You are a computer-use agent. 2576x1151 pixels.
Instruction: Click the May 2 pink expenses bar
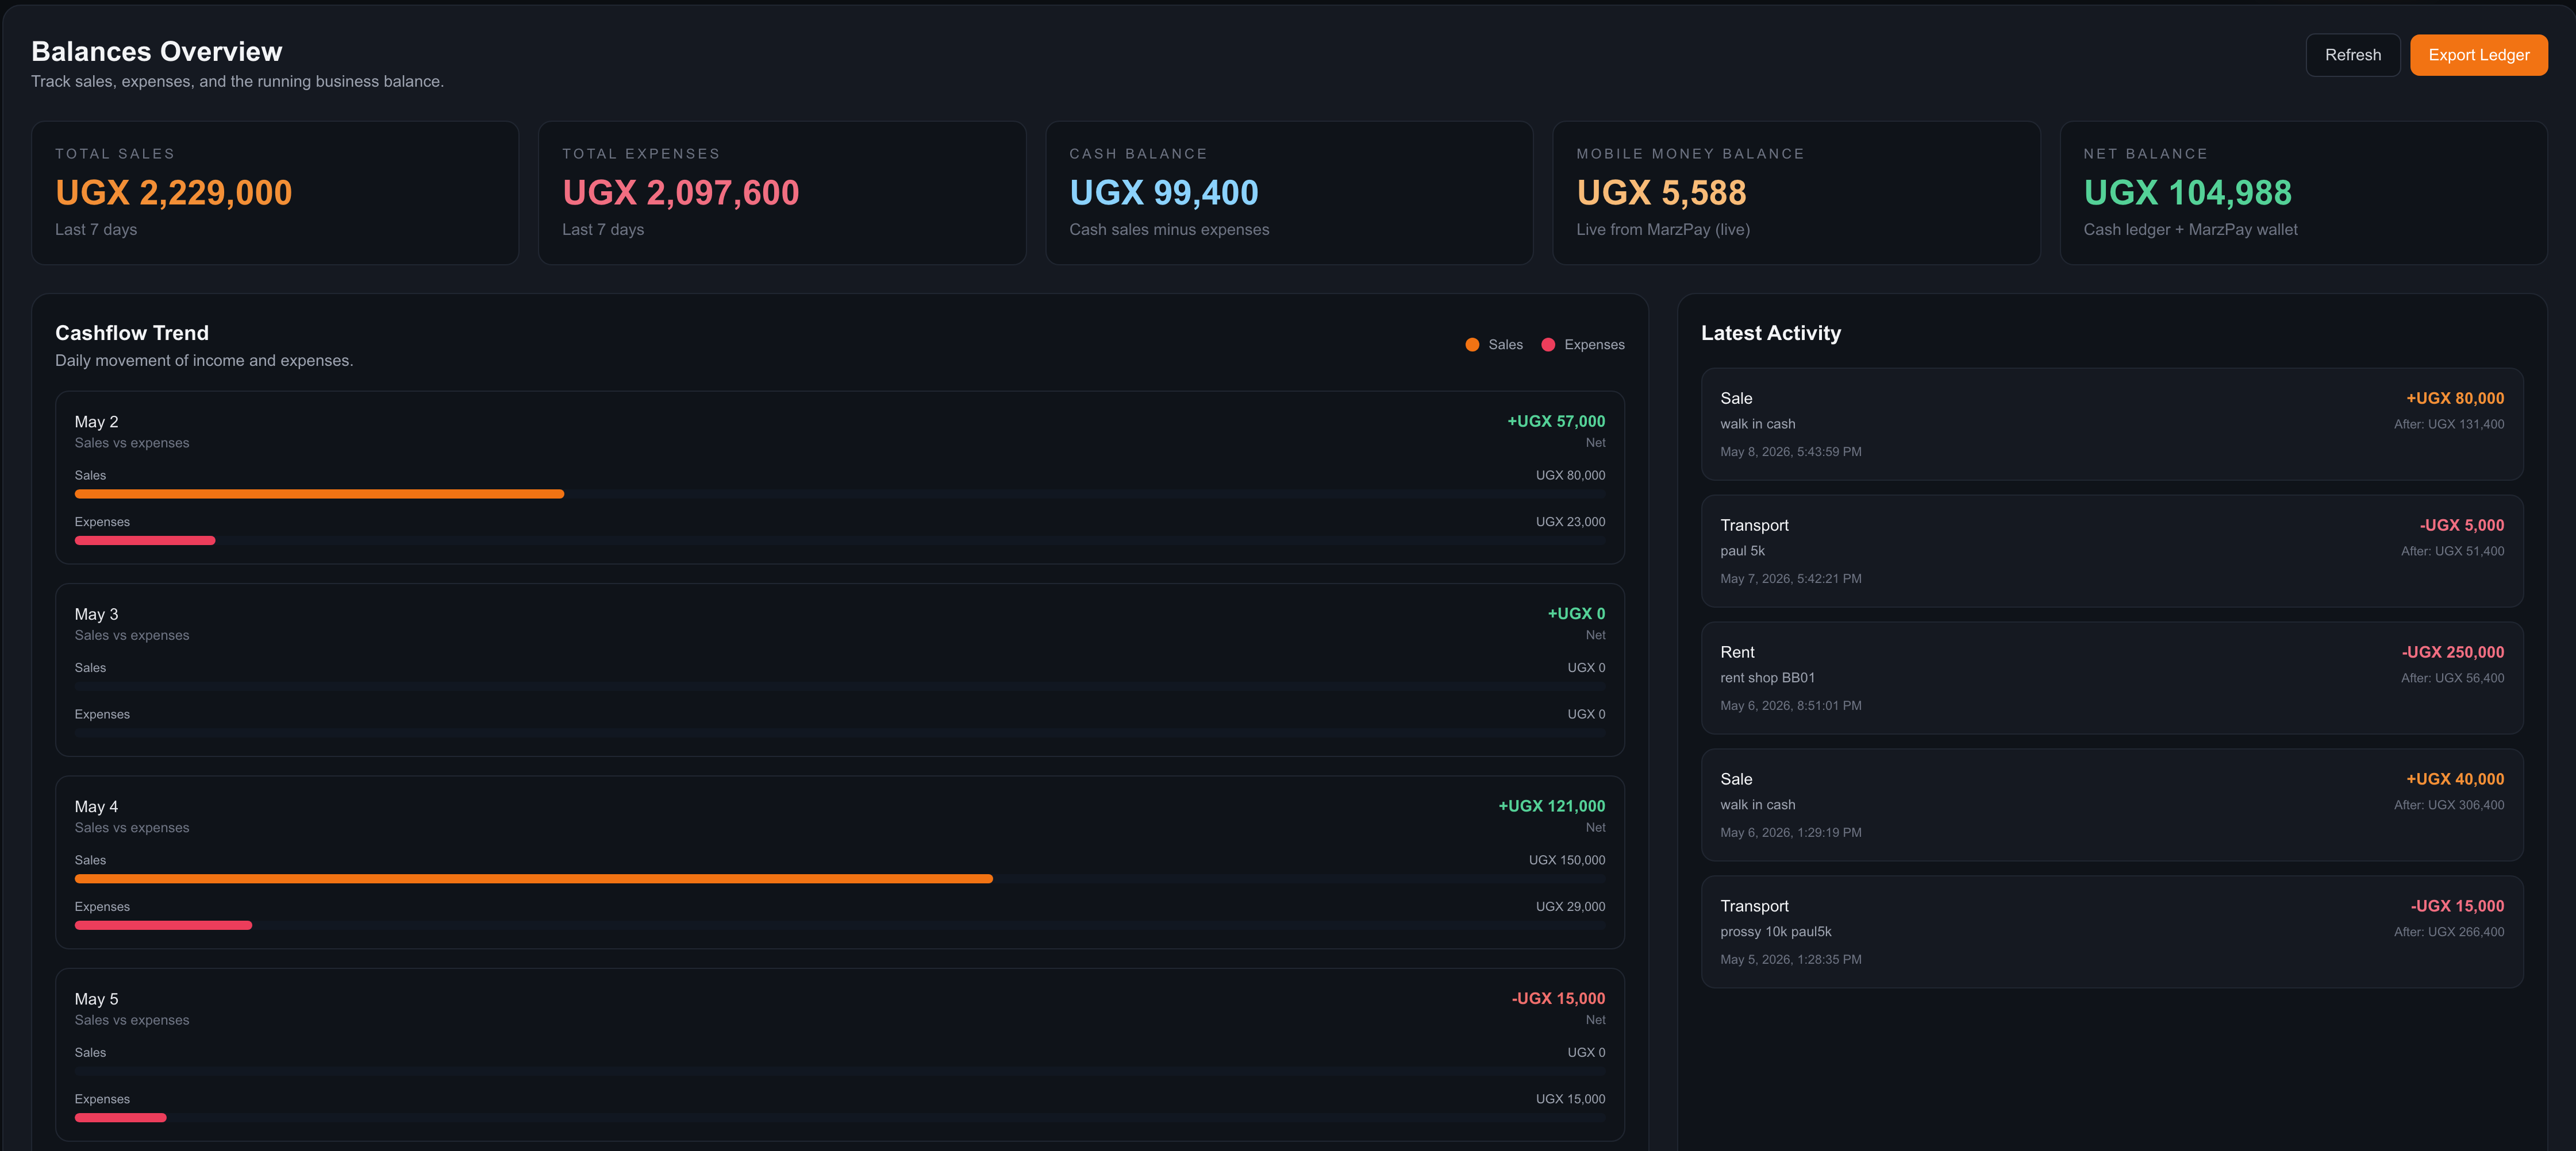[145, 540]
